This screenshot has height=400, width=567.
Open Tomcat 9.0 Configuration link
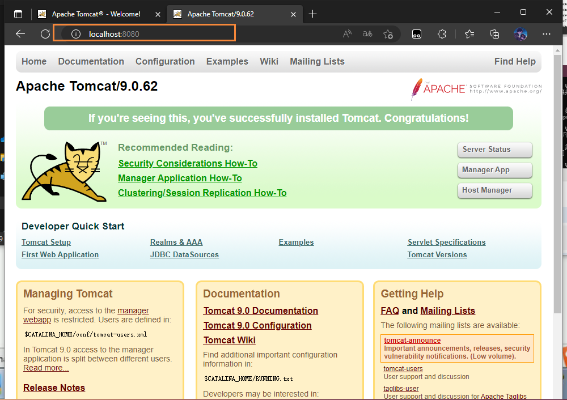tap(257, 326)
